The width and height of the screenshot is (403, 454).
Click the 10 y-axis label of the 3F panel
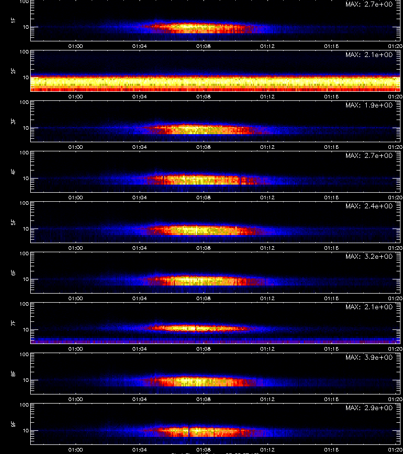[26, 128]
